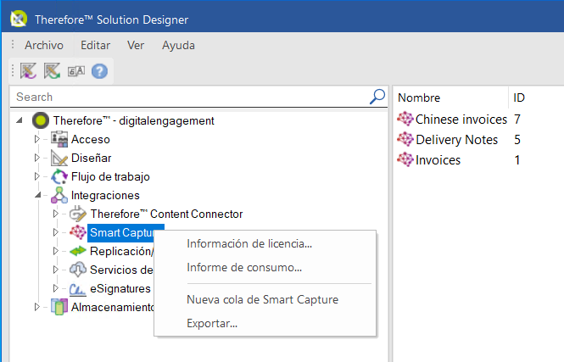Click the Servicios cloud download icon
This screenshot has width=564, height=362.
pyautogui.click(x=78, y=270)
